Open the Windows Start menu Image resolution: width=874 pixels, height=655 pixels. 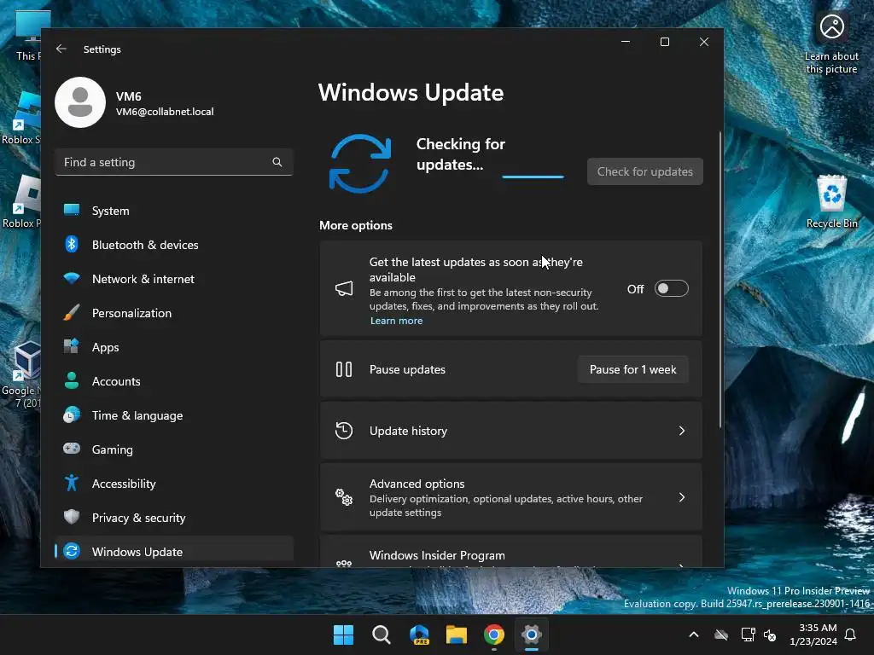343,635
